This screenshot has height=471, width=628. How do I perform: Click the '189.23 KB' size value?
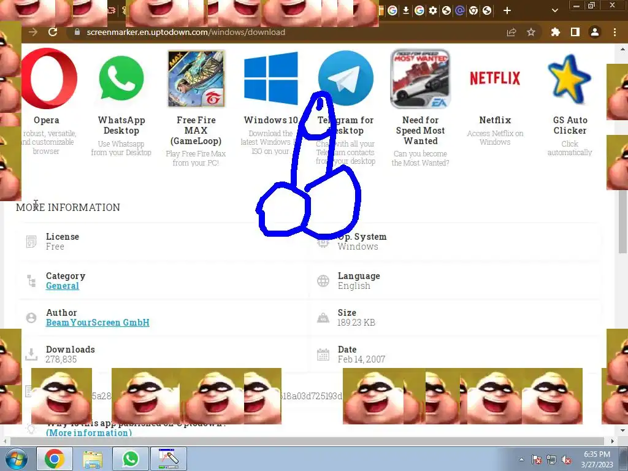pyautogui.click(x=356, y=323)
